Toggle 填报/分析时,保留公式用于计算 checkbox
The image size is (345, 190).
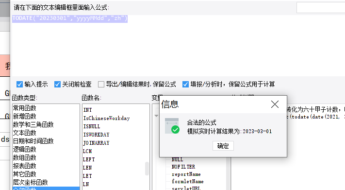185,84
